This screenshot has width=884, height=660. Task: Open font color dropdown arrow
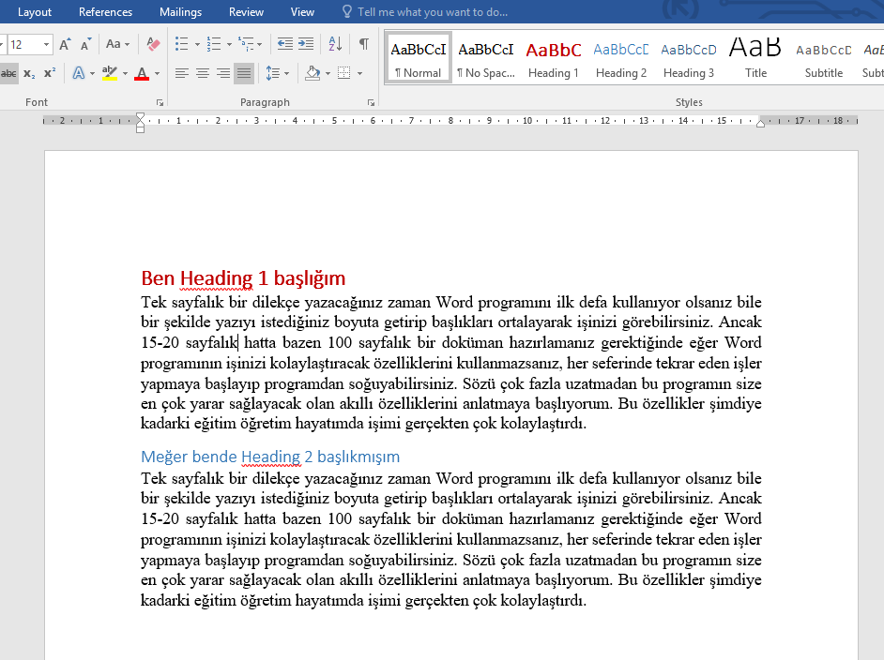158,73
